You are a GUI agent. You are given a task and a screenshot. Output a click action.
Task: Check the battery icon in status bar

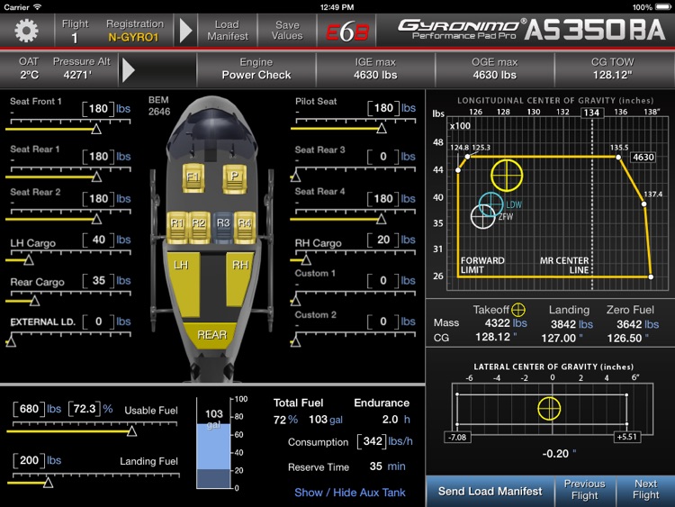(663, 7)
